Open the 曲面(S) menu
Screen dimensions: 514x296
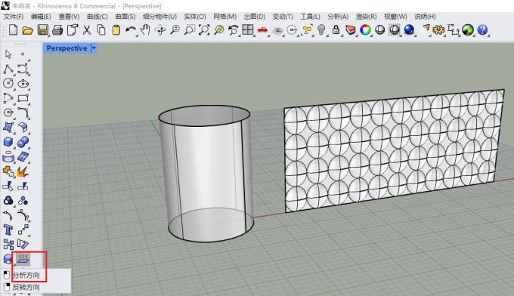125,17
